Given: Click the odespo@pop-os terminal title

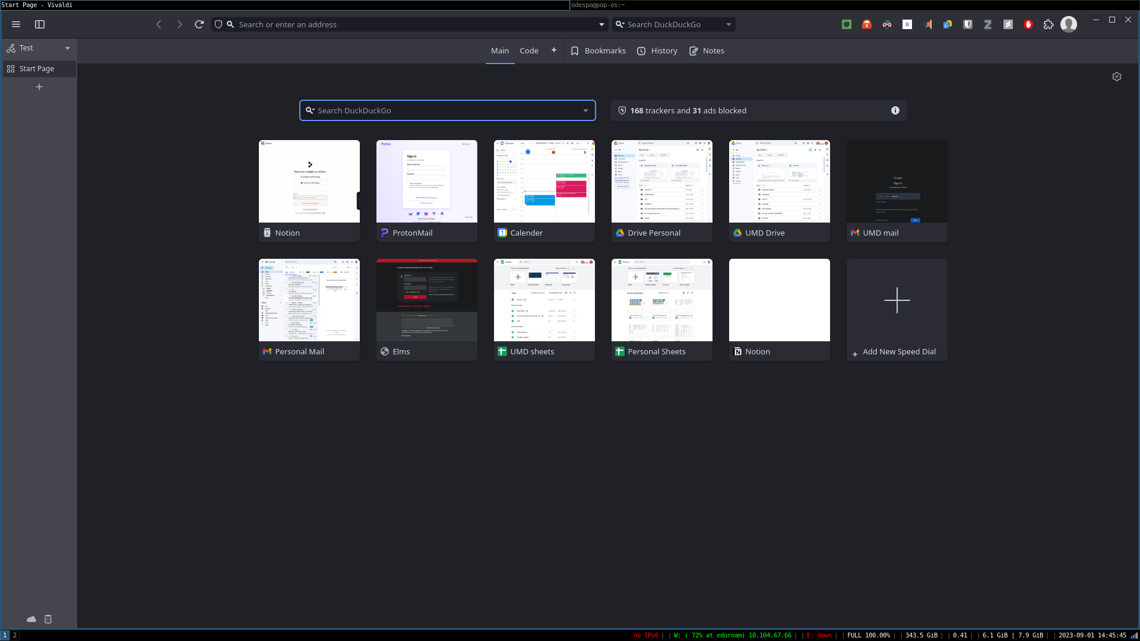Looking at the screenshot, I should pos(598,5).
